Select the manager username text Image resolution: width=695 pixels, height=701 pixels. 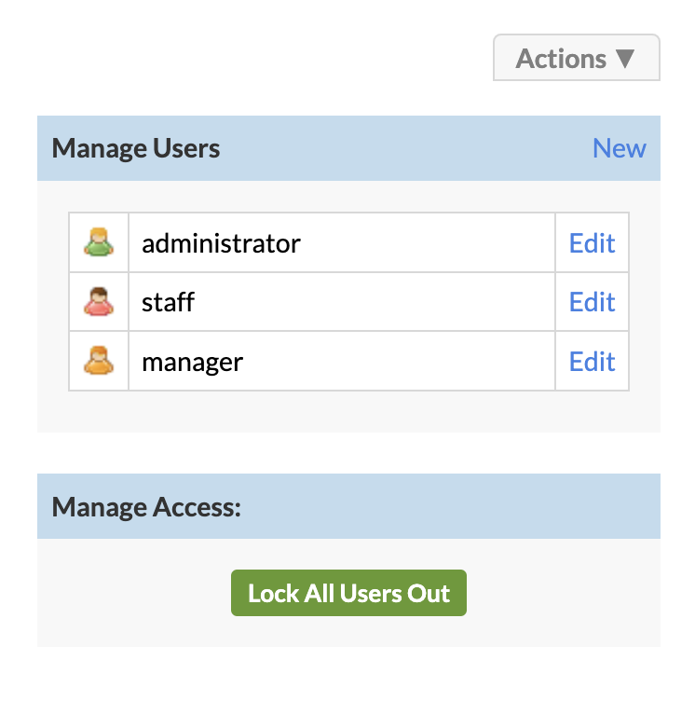[x=192, y=362]
